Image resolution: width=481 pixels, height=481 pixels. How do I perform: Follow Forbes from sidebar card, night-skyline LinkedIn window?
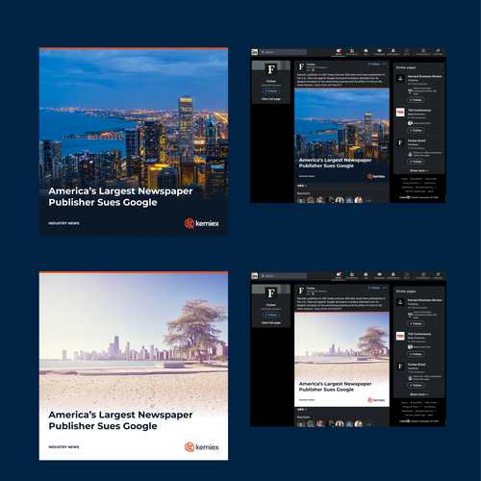tap(271, 91)
